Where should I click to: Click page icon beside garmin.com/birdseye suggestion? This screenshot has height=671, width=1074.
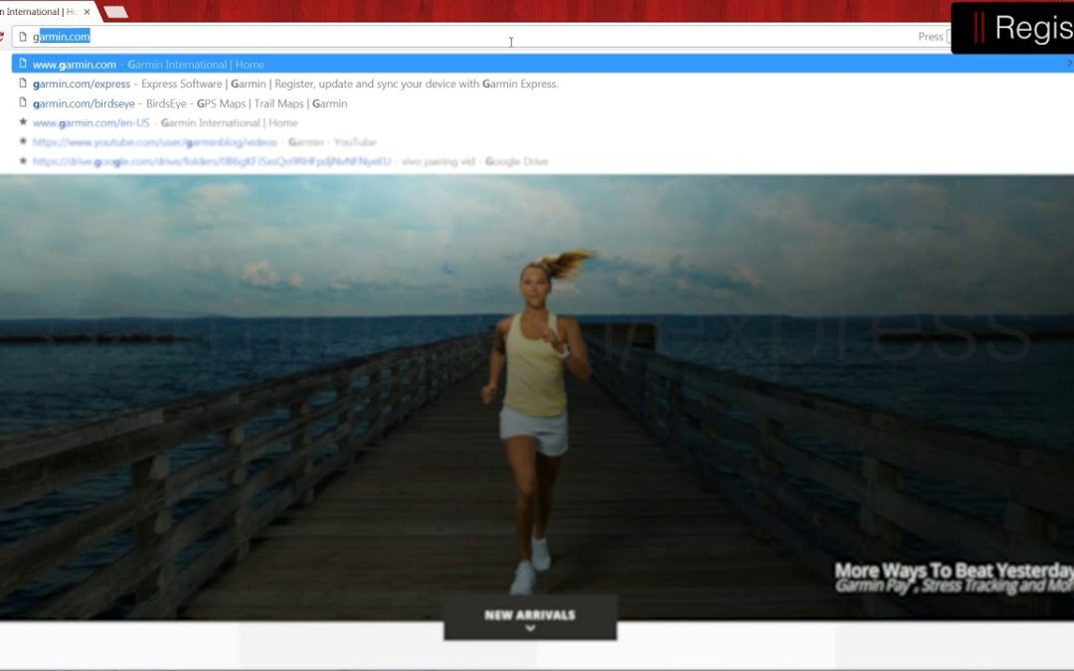click(x=23, y=103)
